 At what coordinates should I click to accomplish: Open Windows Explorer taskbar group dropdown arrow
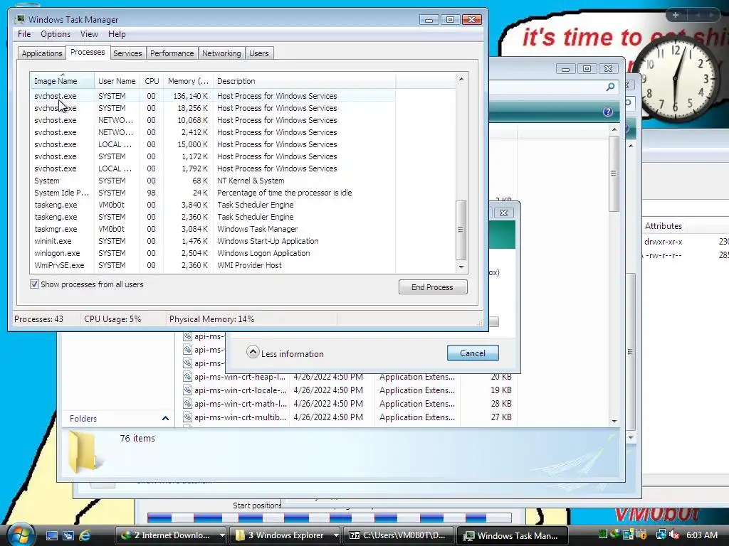[x=336, y=535]
